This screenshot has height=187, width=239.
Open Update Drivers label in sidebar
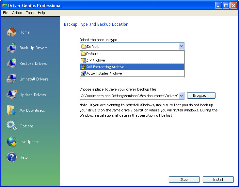pyautogui.click(x=33, y=95)
